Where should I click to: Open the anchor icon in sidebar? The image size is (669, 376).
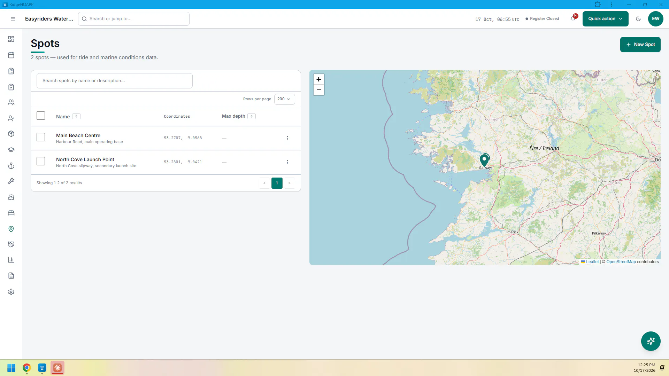pyautogui.click(x=11, y=166)
